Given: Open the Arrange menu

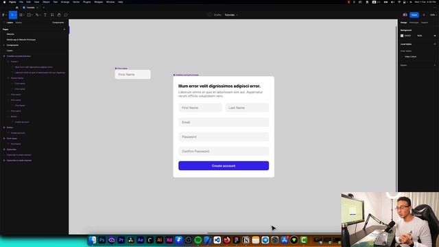Looking at the screenshot, I should click(x=65, y=2).
